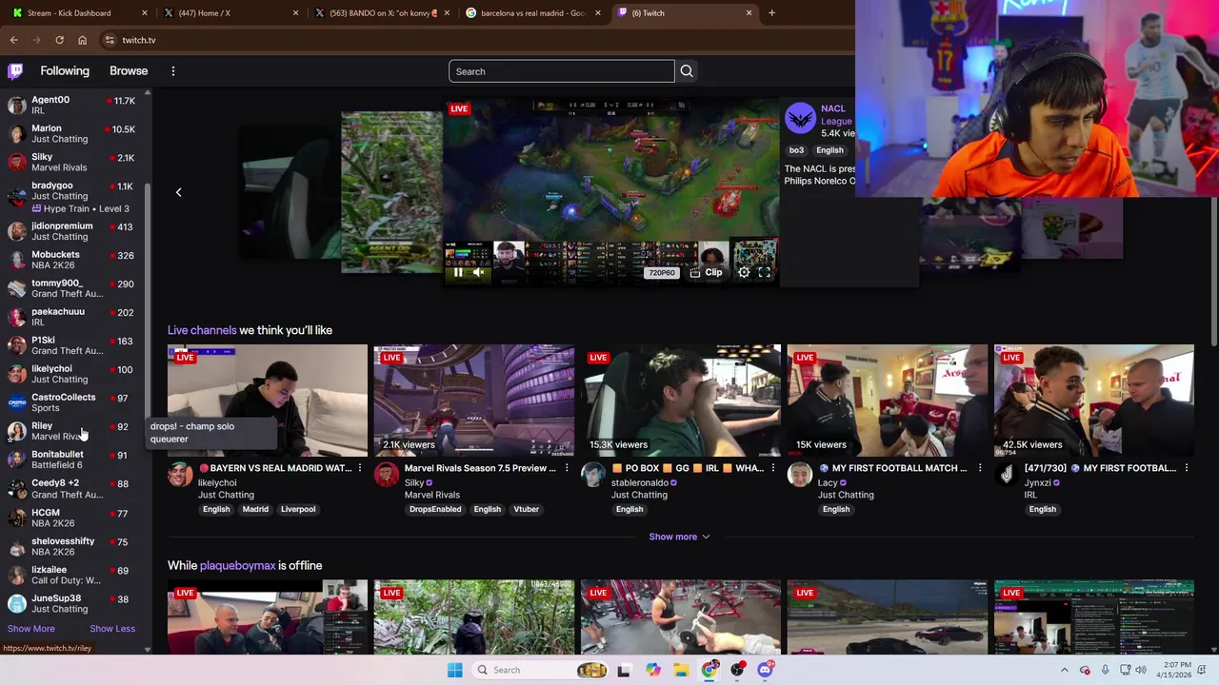Click the NACL channel logo
Image resolution: width=1219 pixels, height=685 pixels.
point(800,118)
